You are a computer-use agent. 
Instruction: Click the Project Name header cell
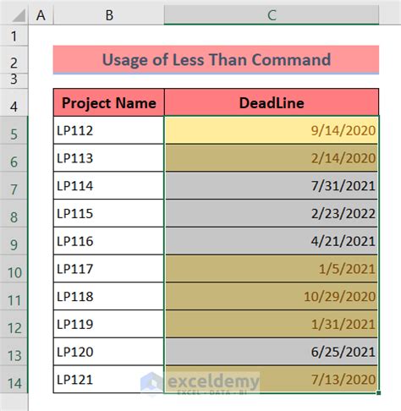(x=109, y=102)
